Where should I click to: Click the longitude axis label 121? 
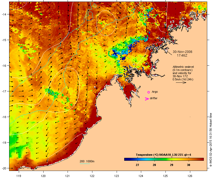pyautogui.click(x=68, y=176)
